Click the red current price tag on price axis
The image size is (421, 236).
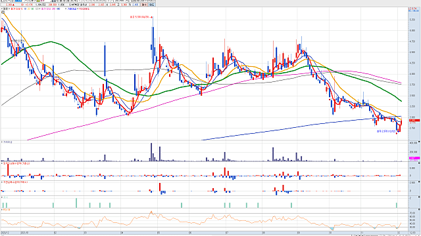pyautogui.click(x=415, y=121)
